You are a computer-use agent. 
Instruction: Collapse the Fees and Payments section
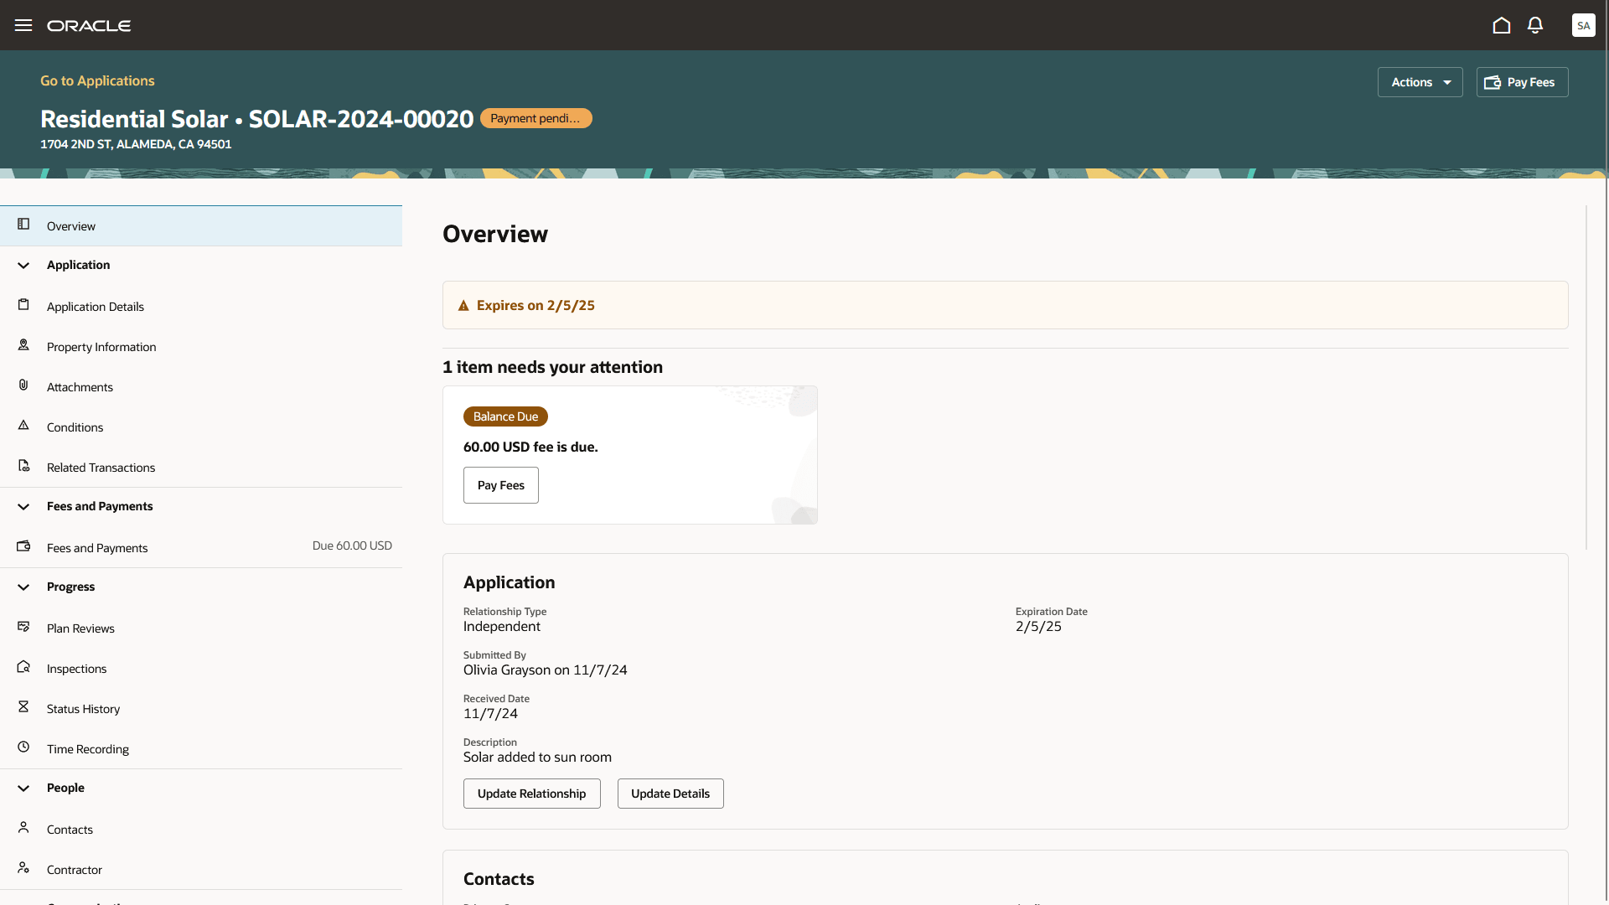(23, 506)
